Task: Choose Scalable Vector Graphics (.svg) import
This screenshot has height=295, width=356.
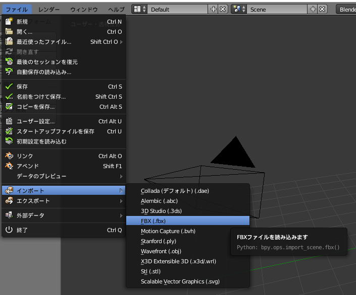Action: pos(188,281)
